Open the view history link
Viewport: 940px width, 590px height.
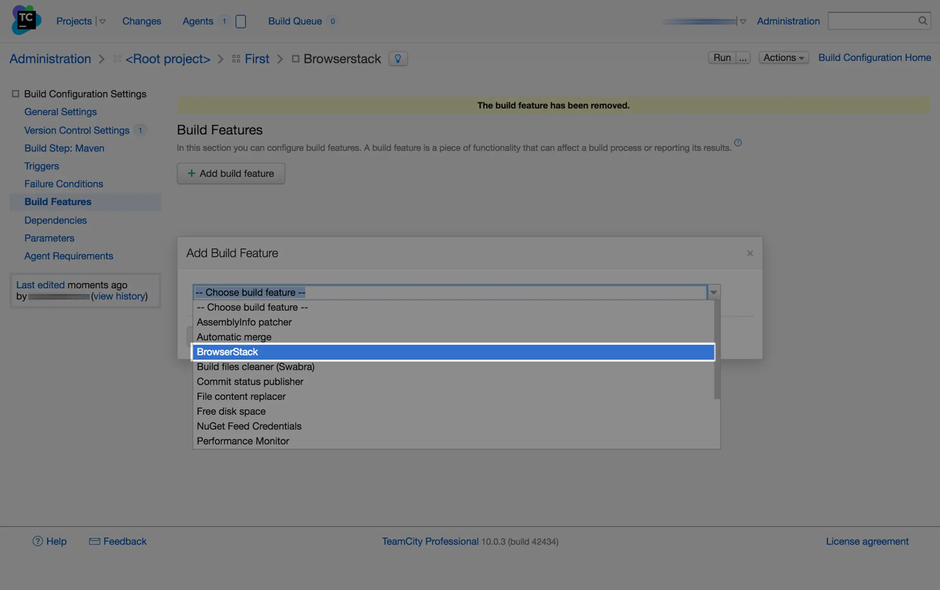click(119, 296)
